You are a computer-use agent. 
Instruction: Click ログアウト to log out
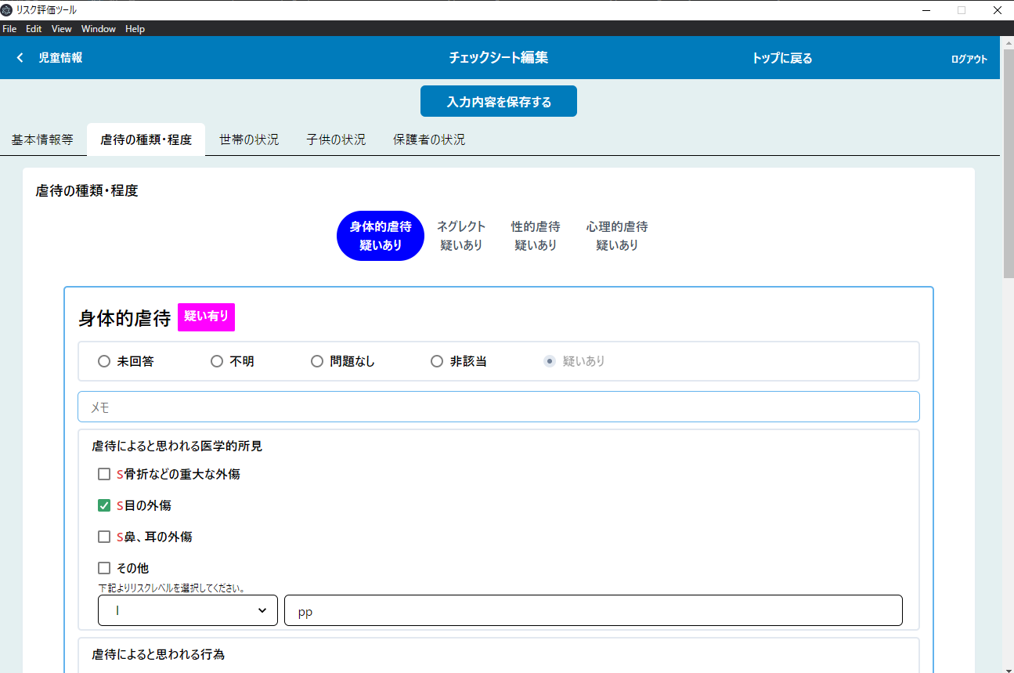click(x=969, y=59)
